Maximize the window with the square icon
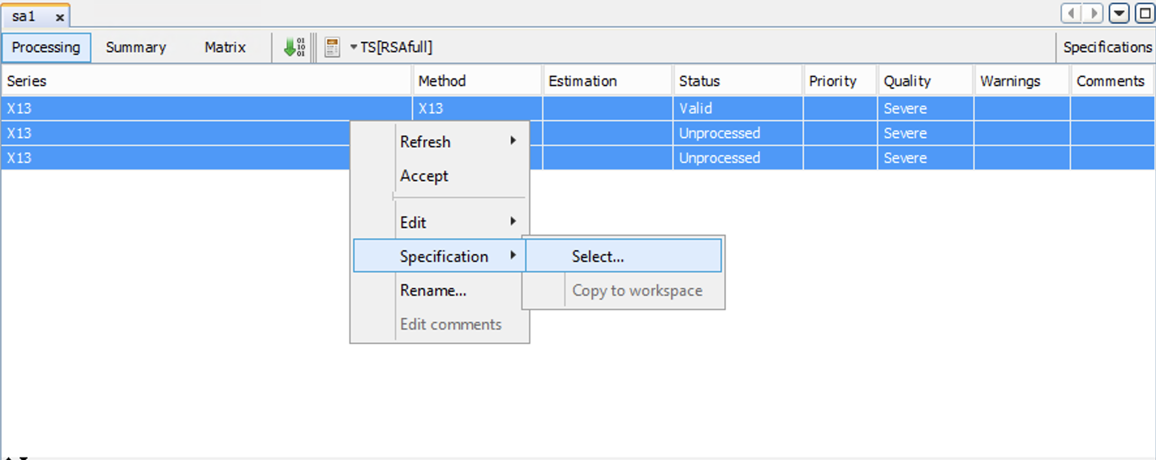This screenshot has width=1156, height=460. point(1144,13)
